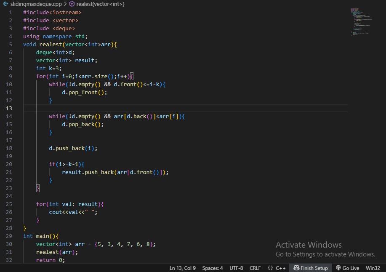
Task: Click 'int k=3;' statement
Action: [49, 69]
